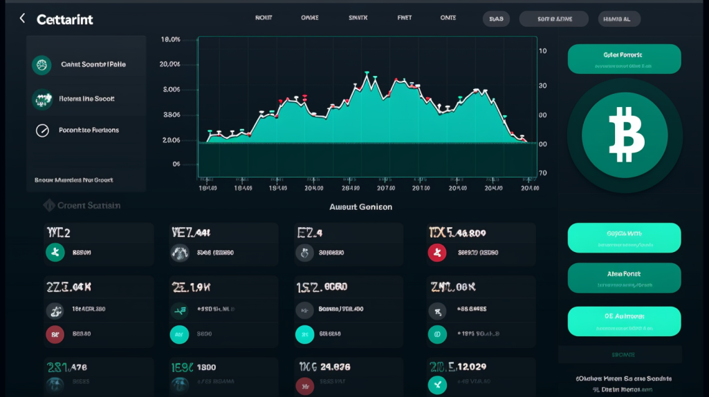Viewport: 709px width, 397px height.
Task: Click the teal circle icon in 1S2.0060 card
Action: 304,335
